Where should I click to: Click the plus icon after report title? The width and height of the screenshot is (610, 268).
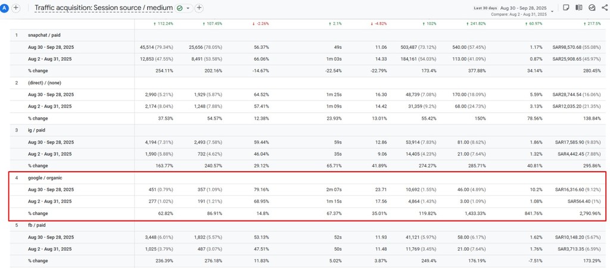point(199,8)
